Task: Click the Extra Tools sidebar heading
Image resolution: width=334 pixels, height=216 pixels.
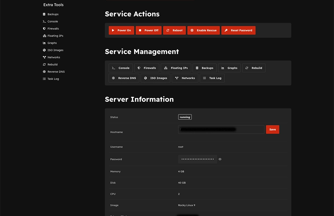Action: pyautogui.click(x=53, y=5)
